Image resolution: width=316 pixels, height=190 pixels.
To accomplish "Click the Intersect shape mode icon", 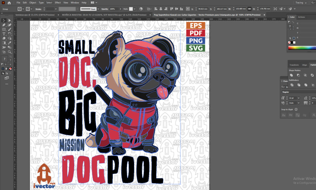I will tap(305, 75).
